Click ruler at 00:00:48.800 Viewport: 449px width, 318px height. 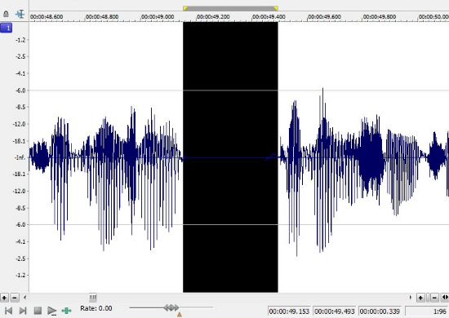(102, 17)
